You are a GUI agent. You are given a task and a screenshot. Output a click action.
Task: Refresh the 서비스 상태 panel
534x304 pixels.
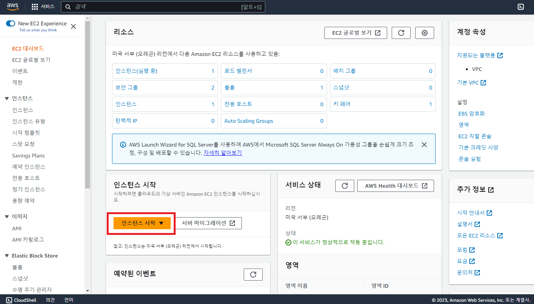click(345, 186)
